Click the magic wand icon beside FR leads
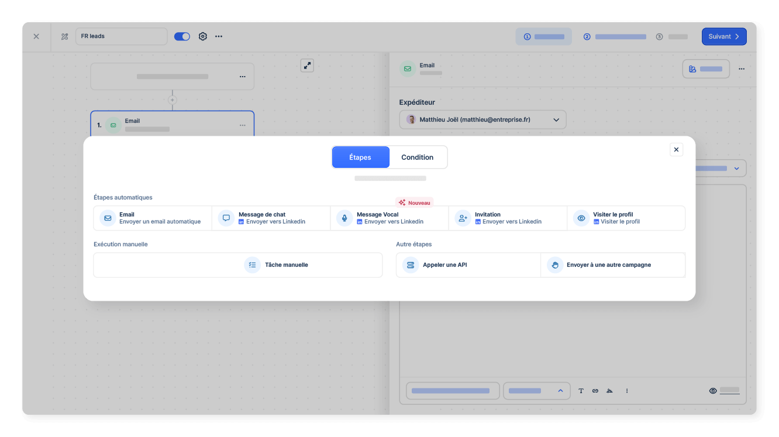The height and width of the screenshot is (437, 779). tap(64, 36)
